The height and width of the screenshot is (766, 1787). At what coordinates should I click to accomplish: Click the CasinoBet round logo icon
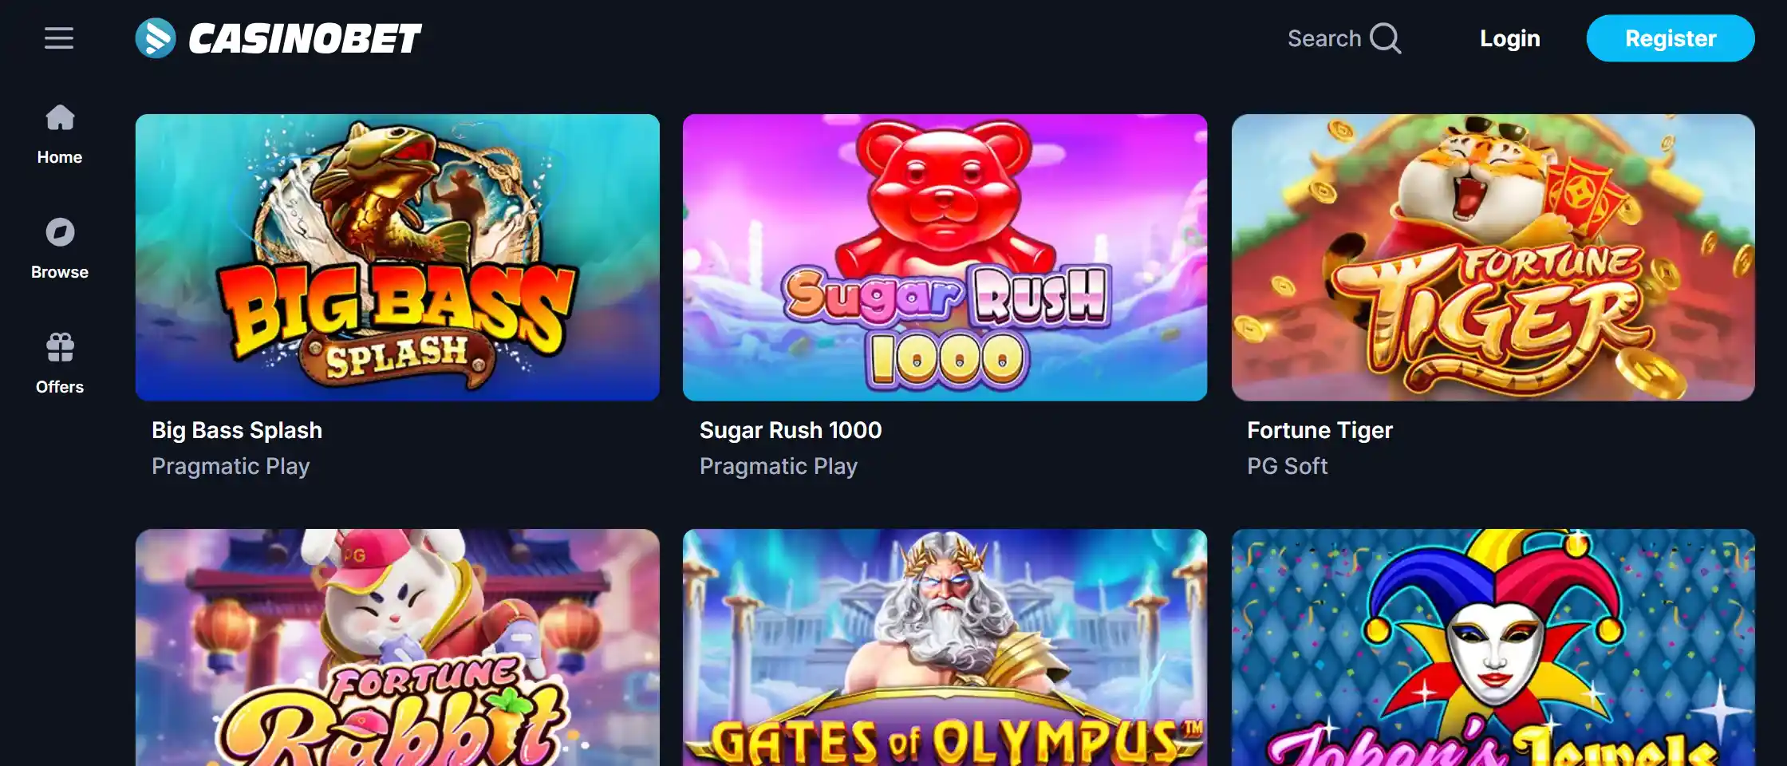156,38
